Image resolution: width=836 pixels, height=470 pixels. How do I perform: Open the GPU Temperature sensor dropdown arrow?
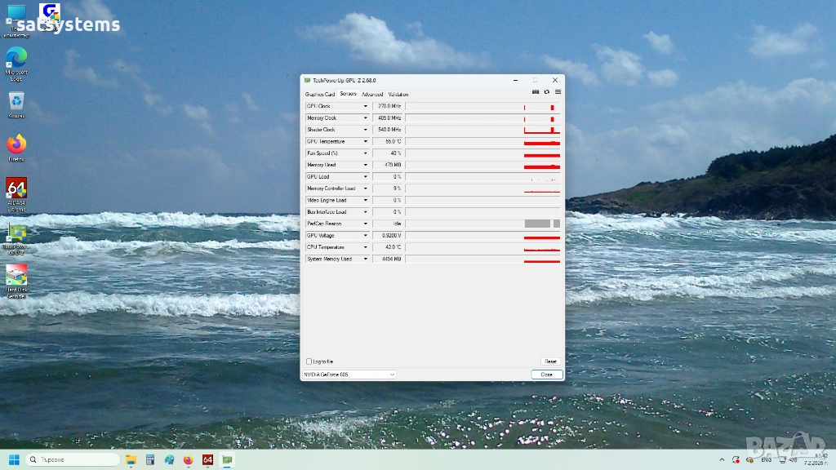[366, 141]
